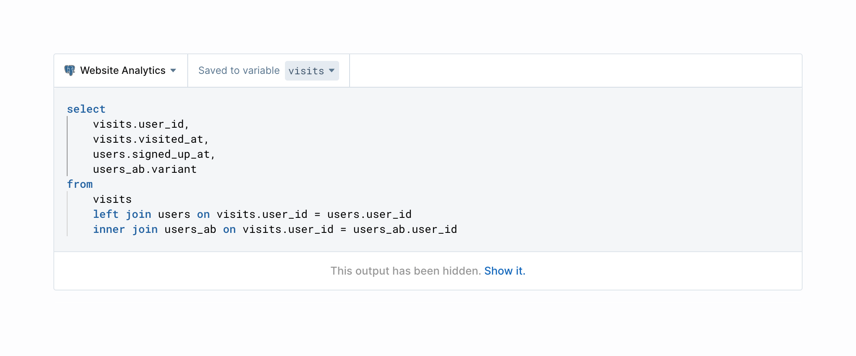Place cursor on the 'from' keyword
The width and height of the screenshot is (856, 356).
pyautogui.click(x=80, y=184)
